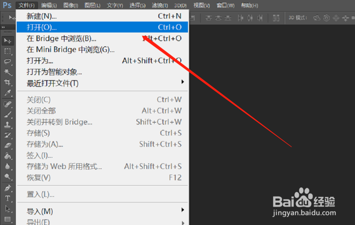Open the 滤镜(T) menu
355x225 pixels.
160,5
